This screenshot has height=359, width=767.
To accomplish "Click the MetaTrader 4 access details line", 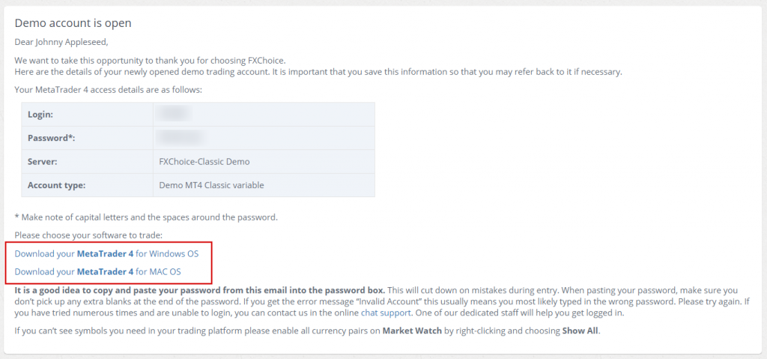I will [108, 90].
